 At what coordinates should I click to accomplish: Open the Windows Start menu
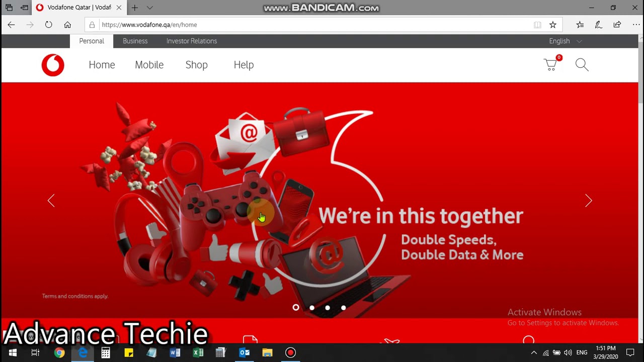[13, 352]
